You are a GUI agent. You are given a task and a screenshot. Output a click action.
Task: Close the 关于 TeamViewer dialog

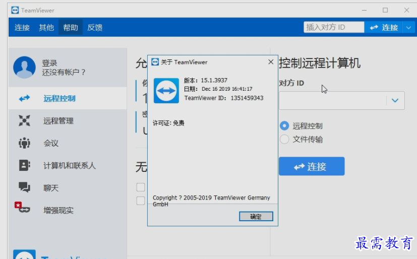[x=271, y=62]
